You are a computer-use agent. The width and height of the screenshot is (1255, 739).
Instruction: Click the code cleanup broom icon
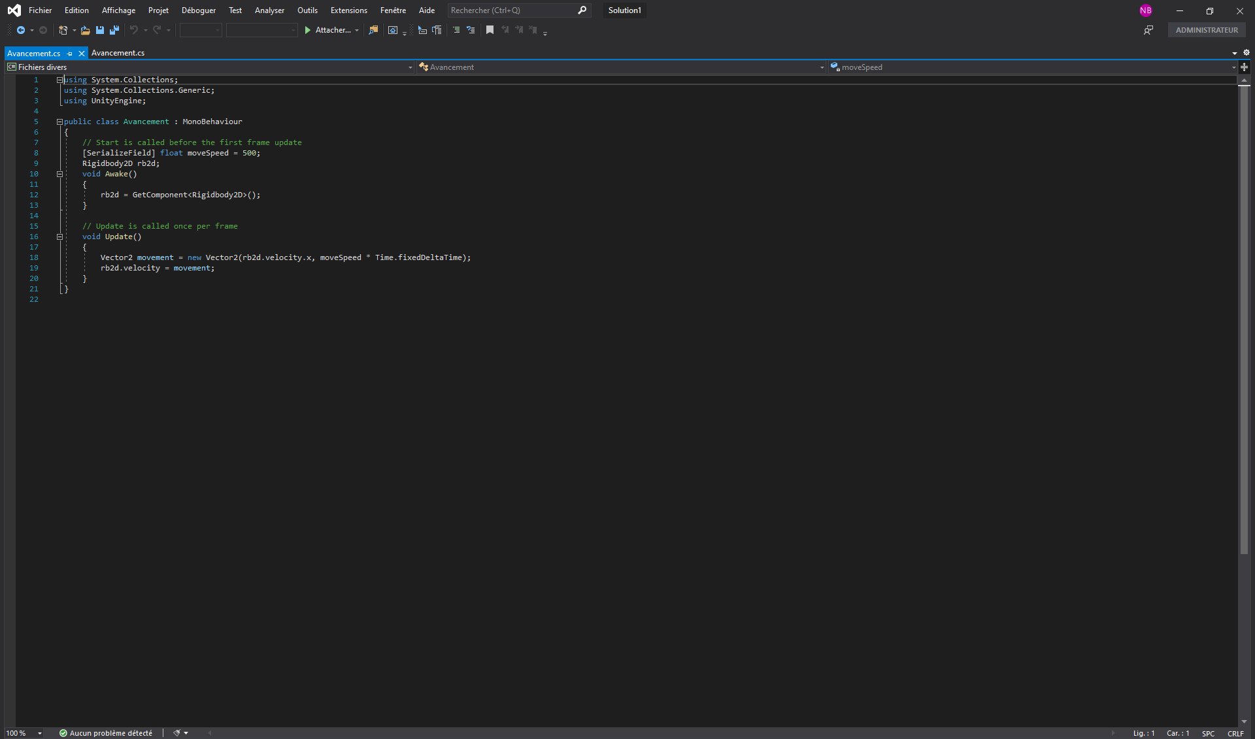pos(176,733)
